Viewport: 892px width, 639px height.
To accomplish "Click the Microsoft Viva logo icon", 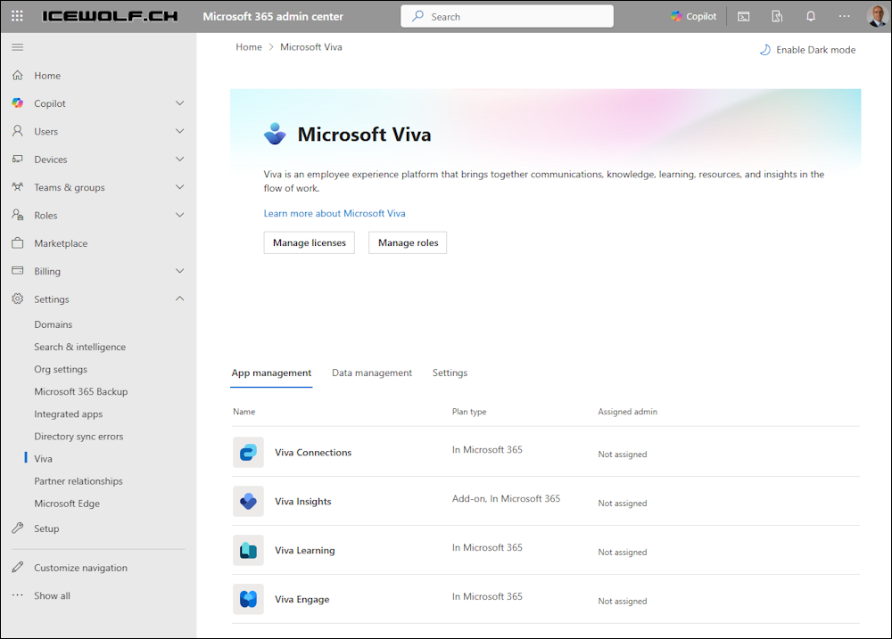I will coord(276,135).
